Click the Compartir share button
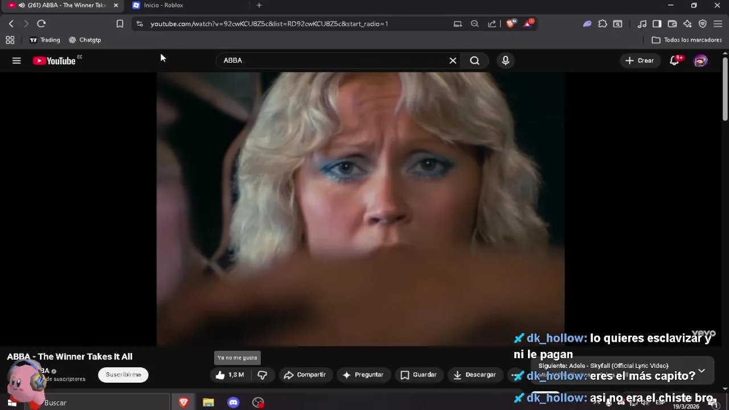This screenshot has width=729, height=410. coord(305,375)
